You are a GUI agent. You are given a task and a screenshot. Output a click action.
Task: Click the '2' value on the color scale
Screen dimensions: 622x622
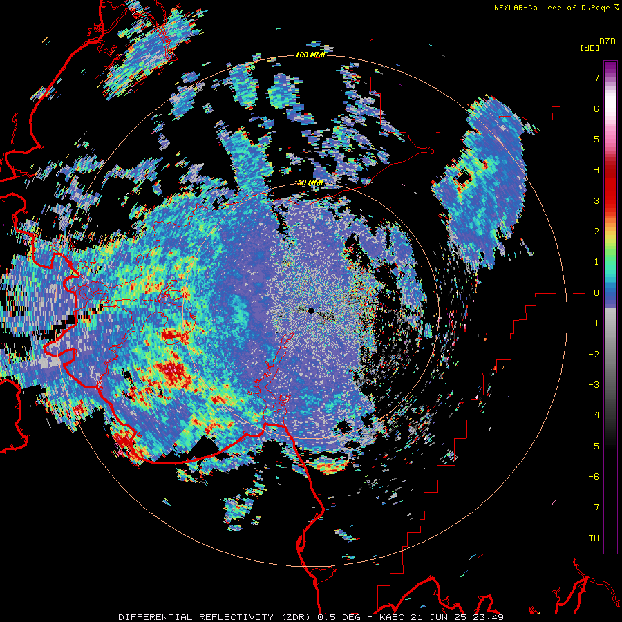pyautogui.click(x=596, y=232)
